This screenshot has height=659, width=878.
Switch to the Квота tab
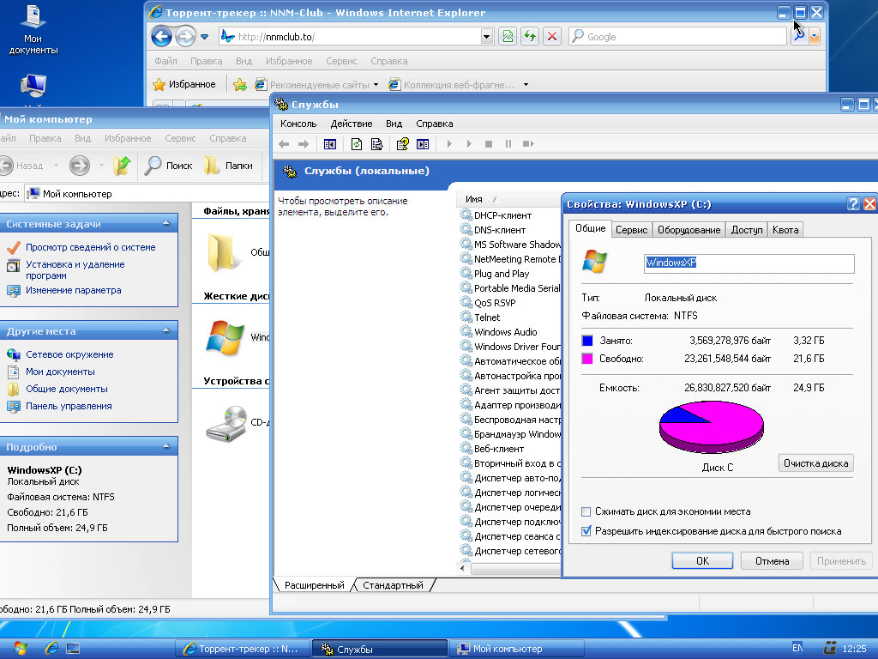(785, 230)
